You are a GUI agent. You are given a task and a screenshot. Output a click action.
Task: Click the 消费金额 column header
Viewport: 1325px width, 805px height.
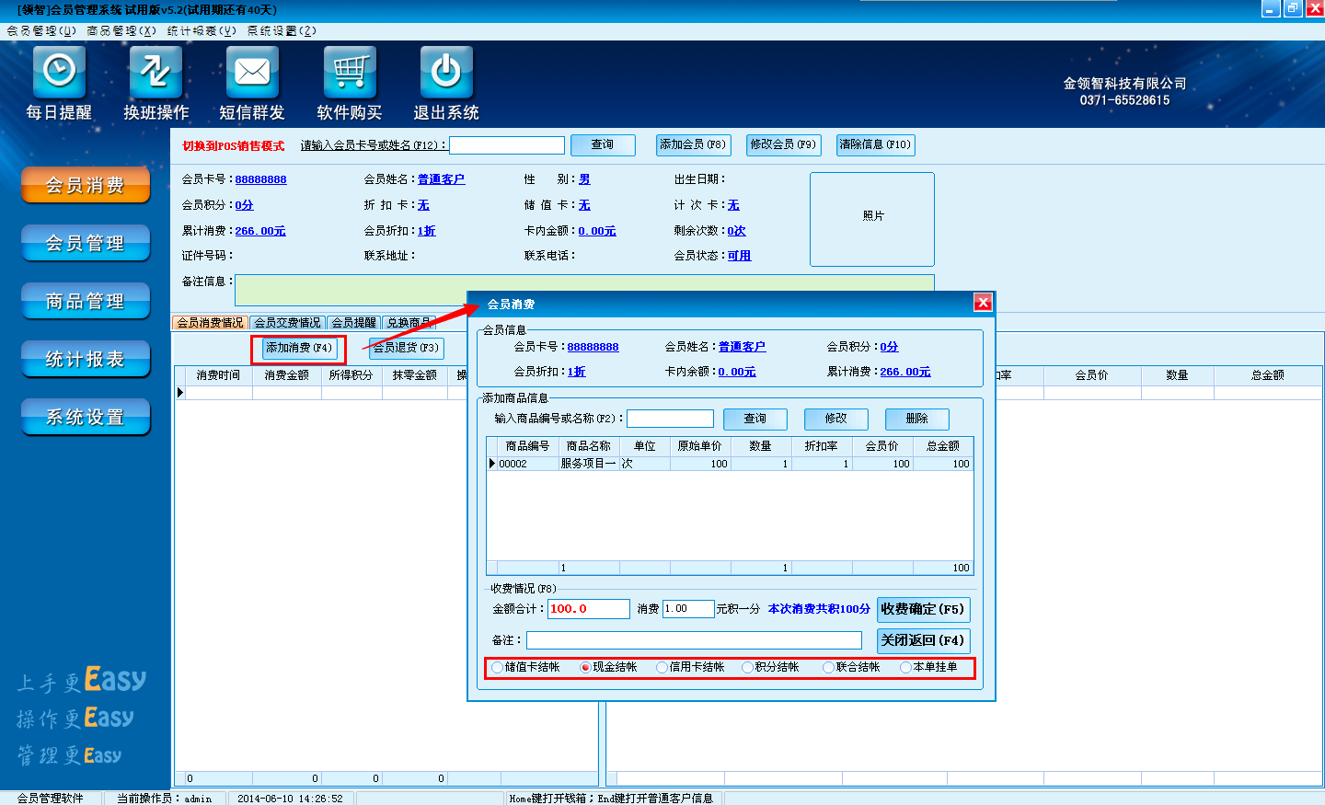(x=287, y=375)
